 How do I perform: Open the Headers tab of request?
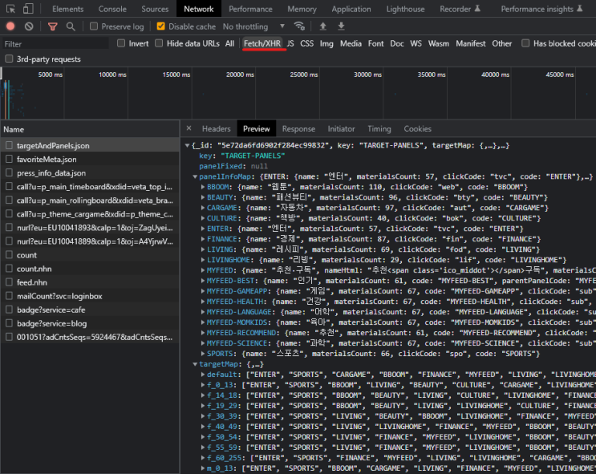216,128
